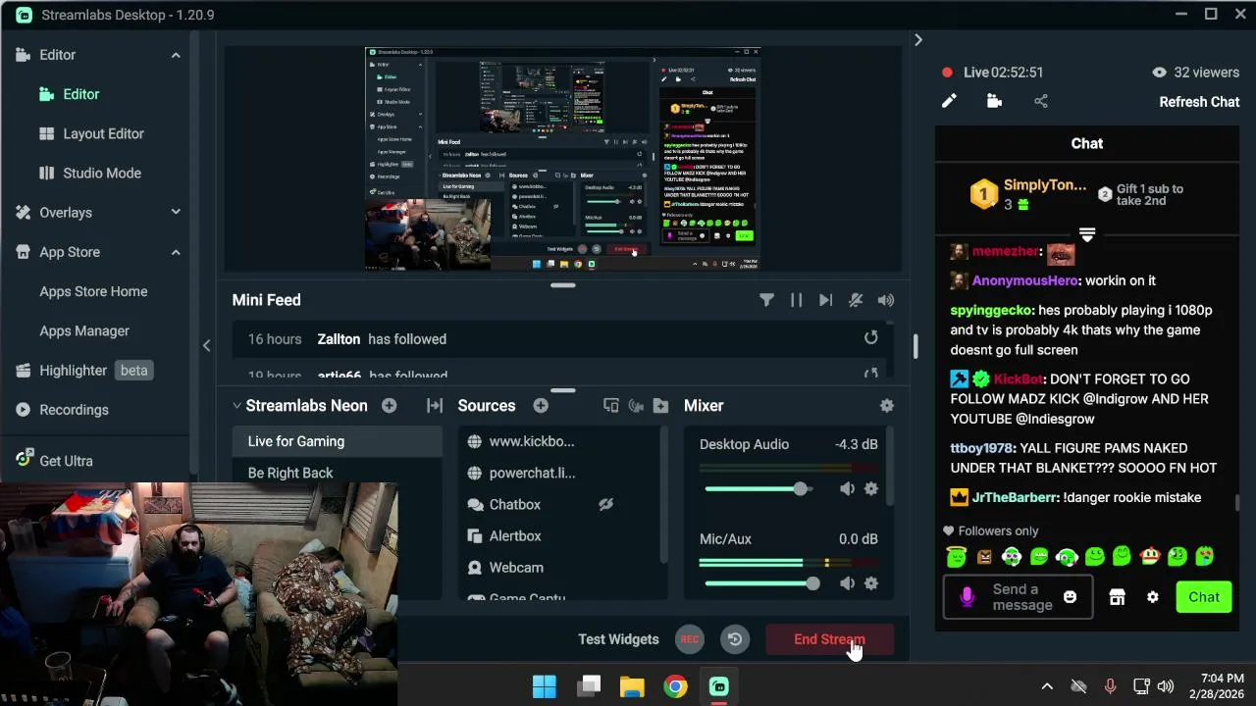The height and width of the screenshot is (706, 1256).
Task: Open the Editor sidebar item
Action: (81, 94)
